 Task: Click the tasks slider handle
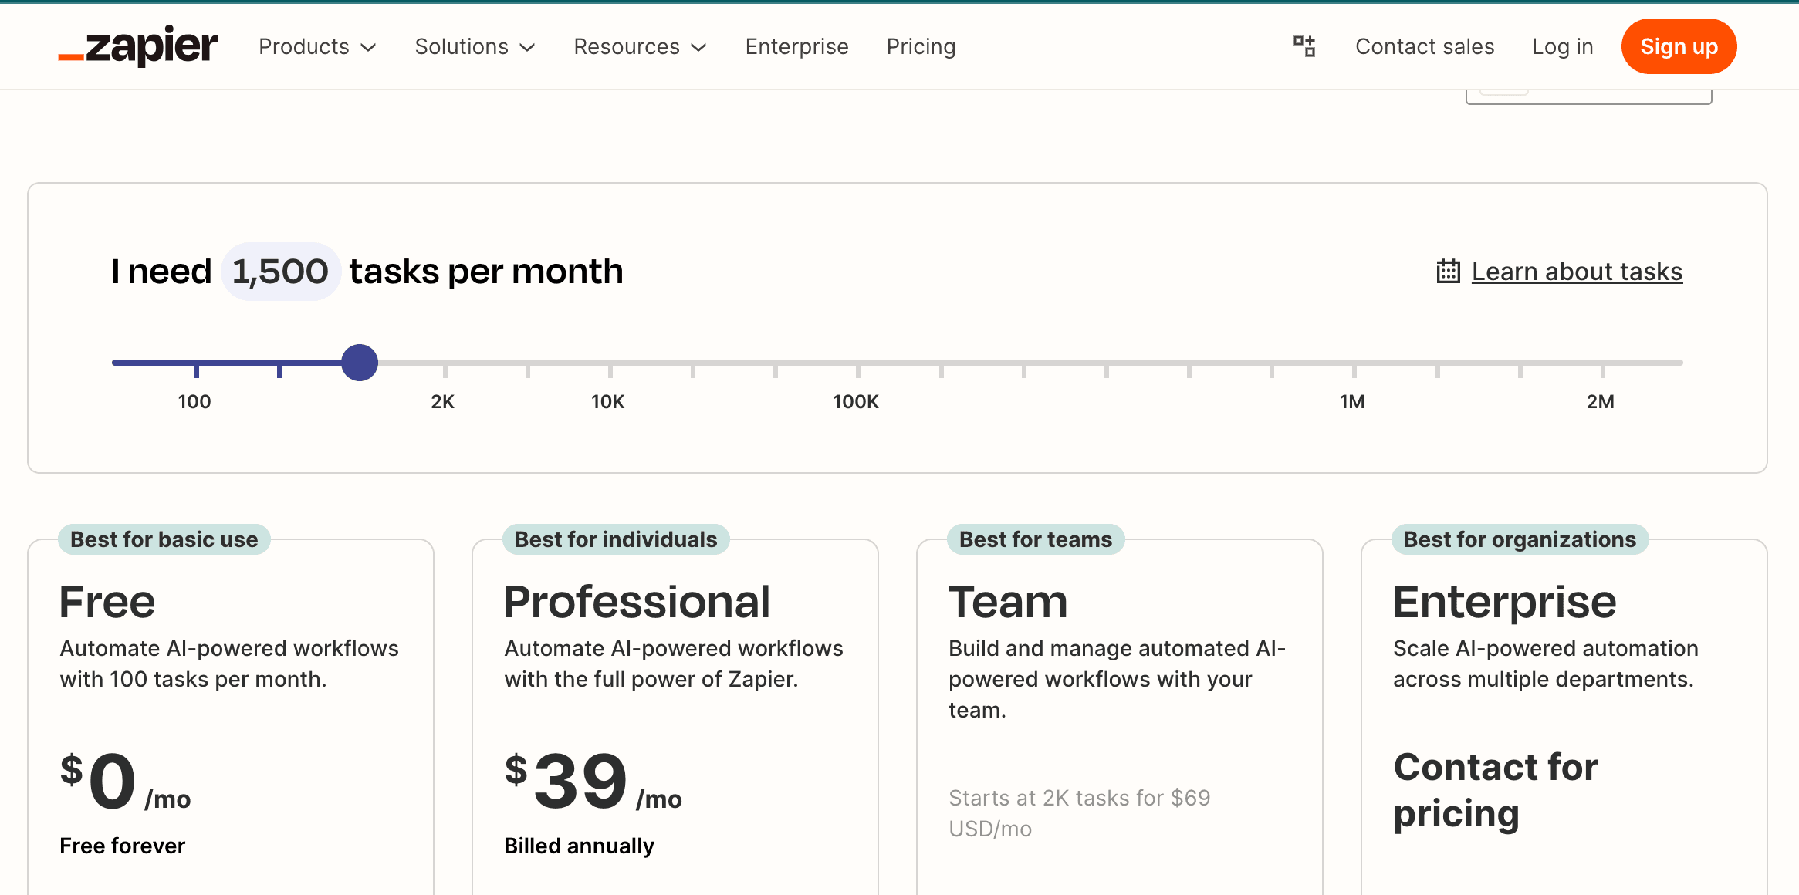point(360,363)
